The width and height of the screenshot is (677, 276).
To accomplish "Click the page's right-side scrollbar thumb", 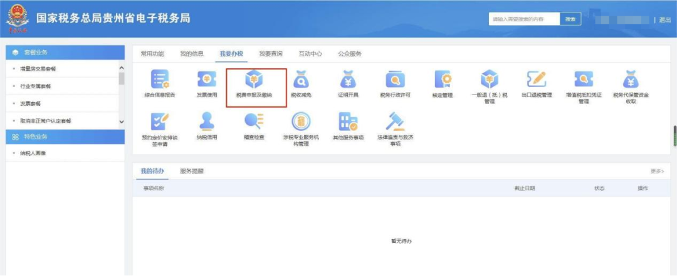I will coord(675,136).
